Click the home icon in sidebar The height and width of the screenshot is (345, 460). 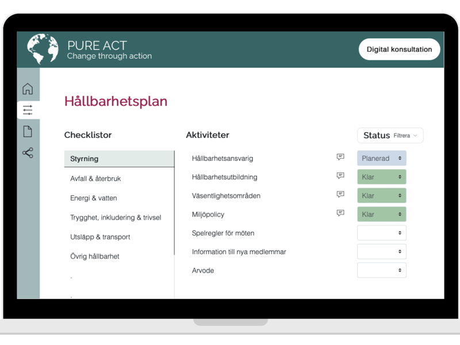click(28, 89)
